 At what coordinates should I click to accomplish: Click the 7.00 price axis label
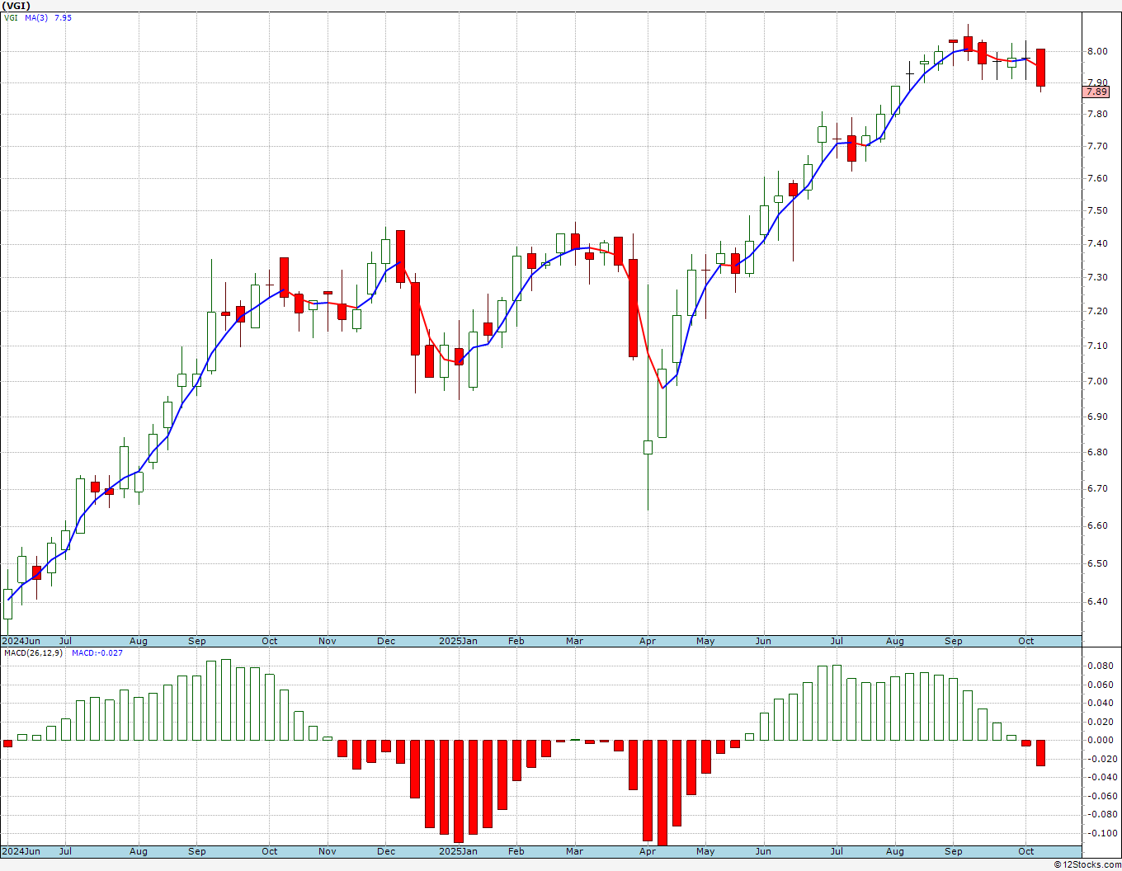click(x=1096, y=381)
